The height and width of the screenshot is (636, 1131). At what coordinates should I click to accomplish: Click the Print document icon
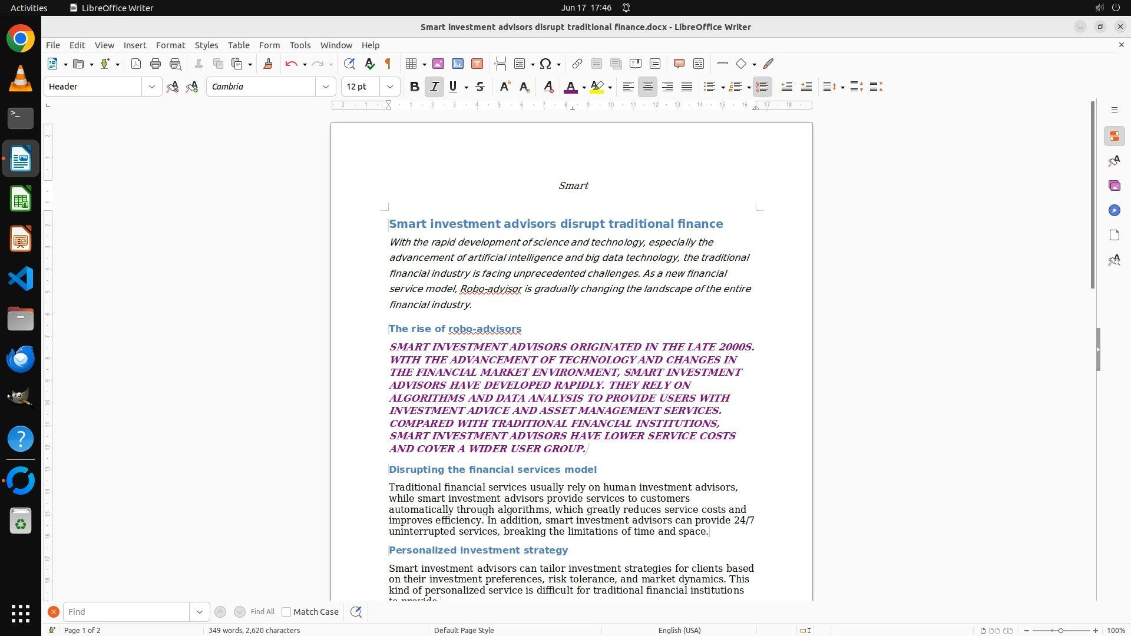[x=156, y=64]
